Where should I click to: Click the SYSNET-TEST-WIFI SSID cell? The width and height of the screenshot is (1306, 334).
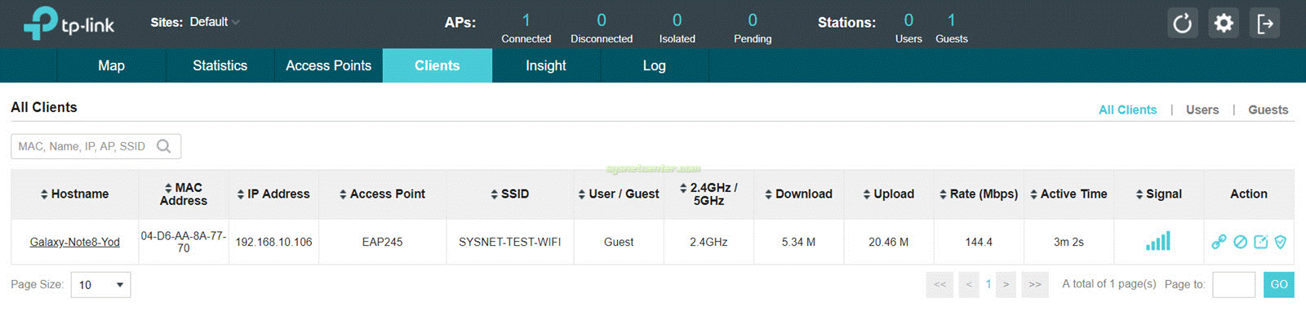[509, 242]
